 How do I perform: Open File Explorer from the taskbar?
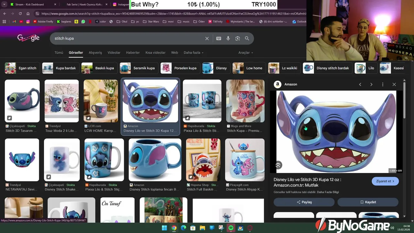tap(202, 228)
